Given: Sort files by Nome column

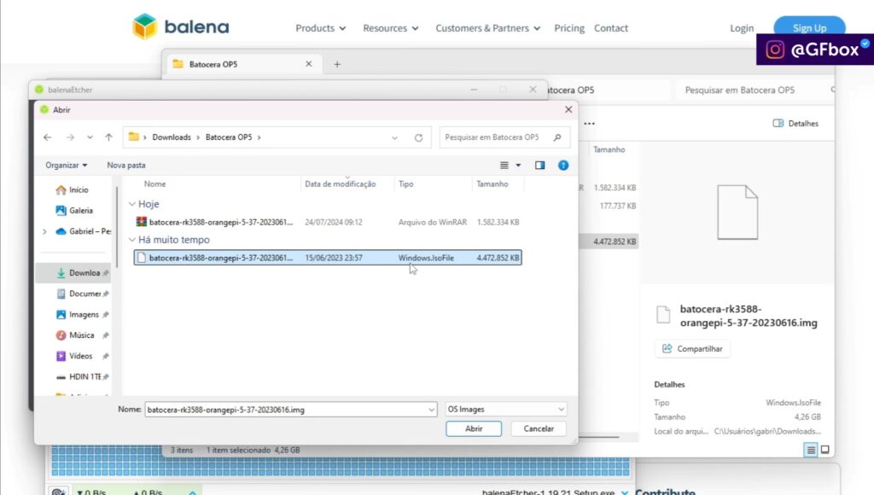Looking at the screenshot, I should (155, 184).
